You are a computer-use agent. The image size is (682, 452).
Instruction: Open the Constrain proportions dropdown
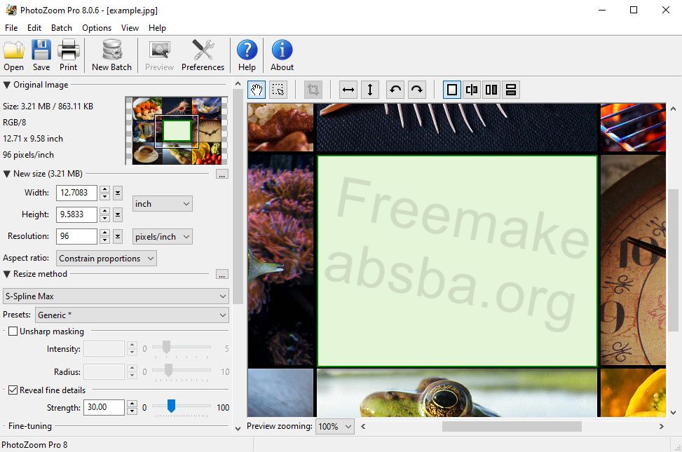(x=106, y=259)
